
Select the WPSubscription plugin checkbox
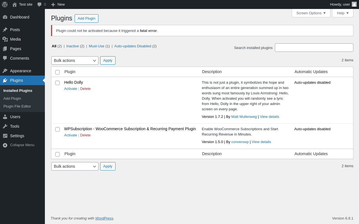57,129
